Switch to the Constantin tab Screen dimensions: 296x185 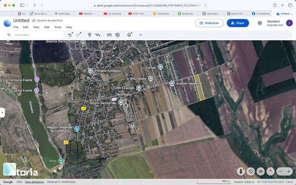click(162, 14)
